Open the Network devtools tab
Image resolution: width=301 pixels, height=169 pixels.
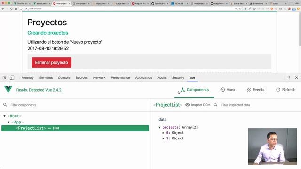(x=99, y=77)
